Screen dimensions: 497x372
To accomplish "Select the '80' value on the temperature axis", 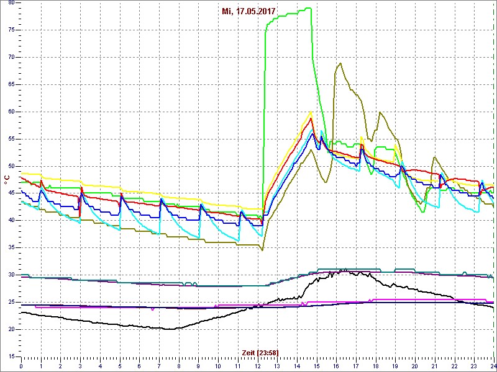I will pos(11,3).
